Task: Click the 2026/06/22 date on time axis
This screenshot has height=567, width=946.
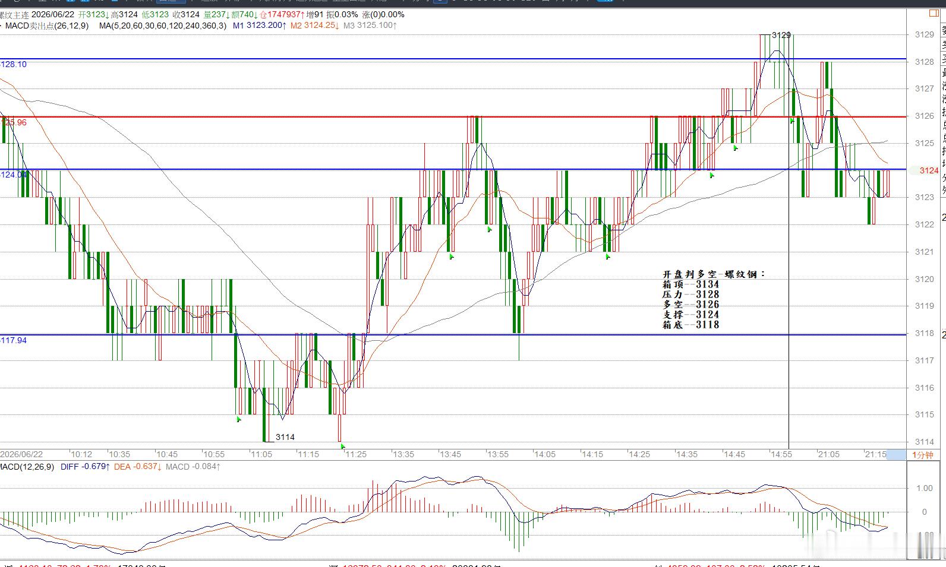Action: click(21, 454)
